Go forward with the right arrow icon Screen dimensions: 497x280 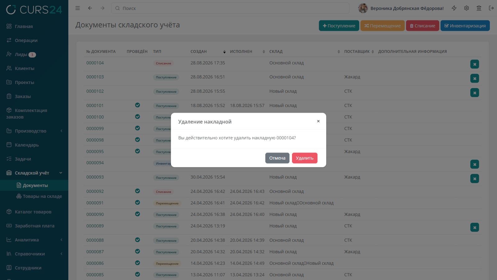pyautogui.click(x=103, y=8)
